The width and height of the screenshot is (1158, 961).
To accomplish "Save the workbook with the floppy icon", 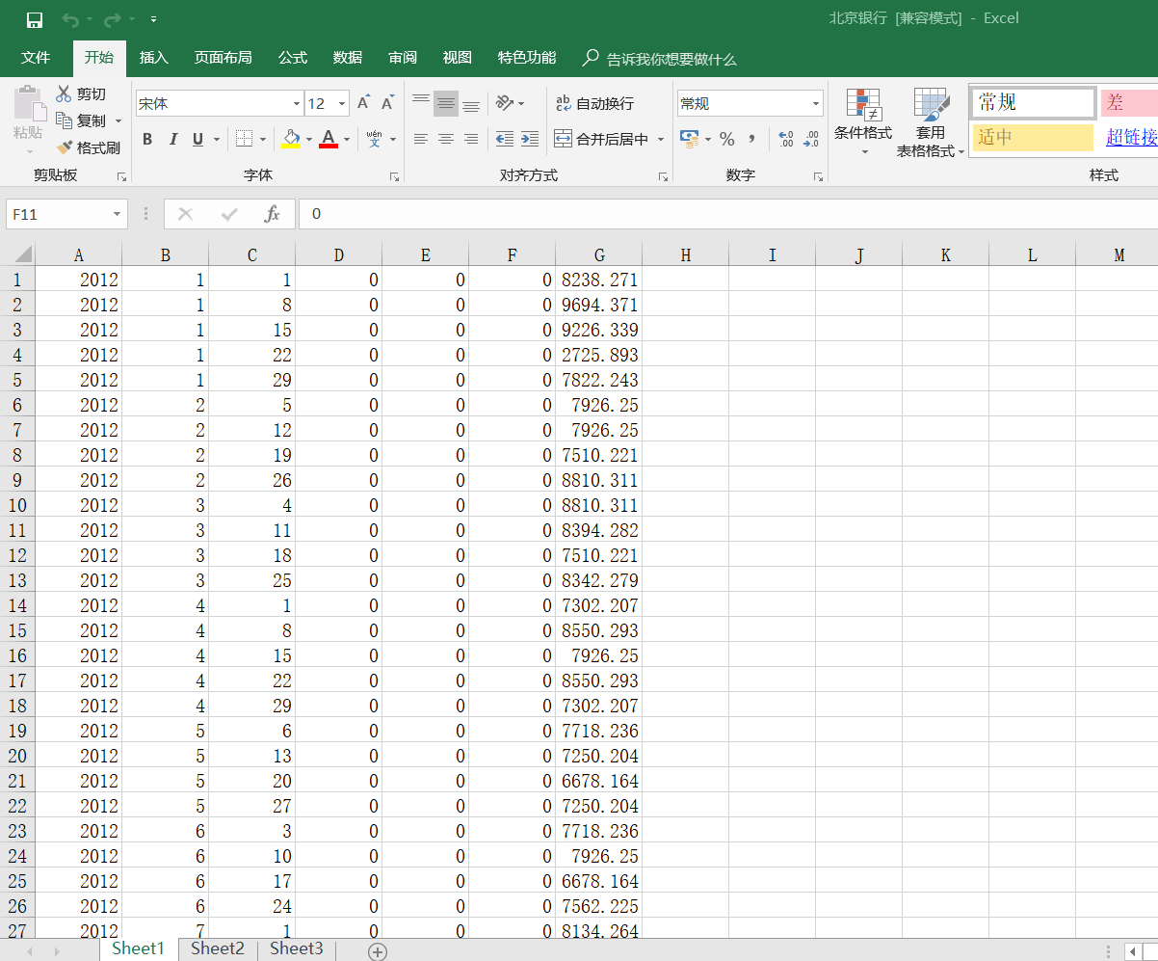I will (35, 19).
